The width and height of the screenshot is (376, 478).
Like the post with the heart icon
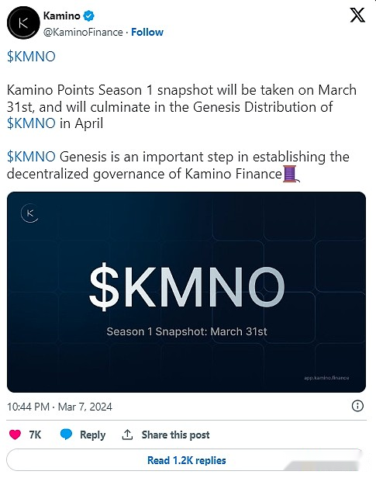tap(15, 435)
